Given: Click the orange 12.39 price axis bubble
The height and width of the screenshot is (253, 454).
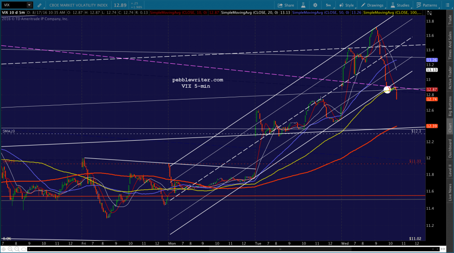Looking at the screenshot, I should click(432, 126).
